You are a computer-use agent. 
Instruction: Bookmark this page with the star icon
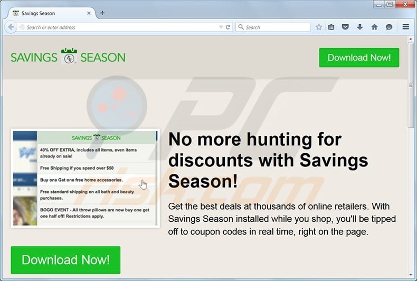(x=319, y=27)
